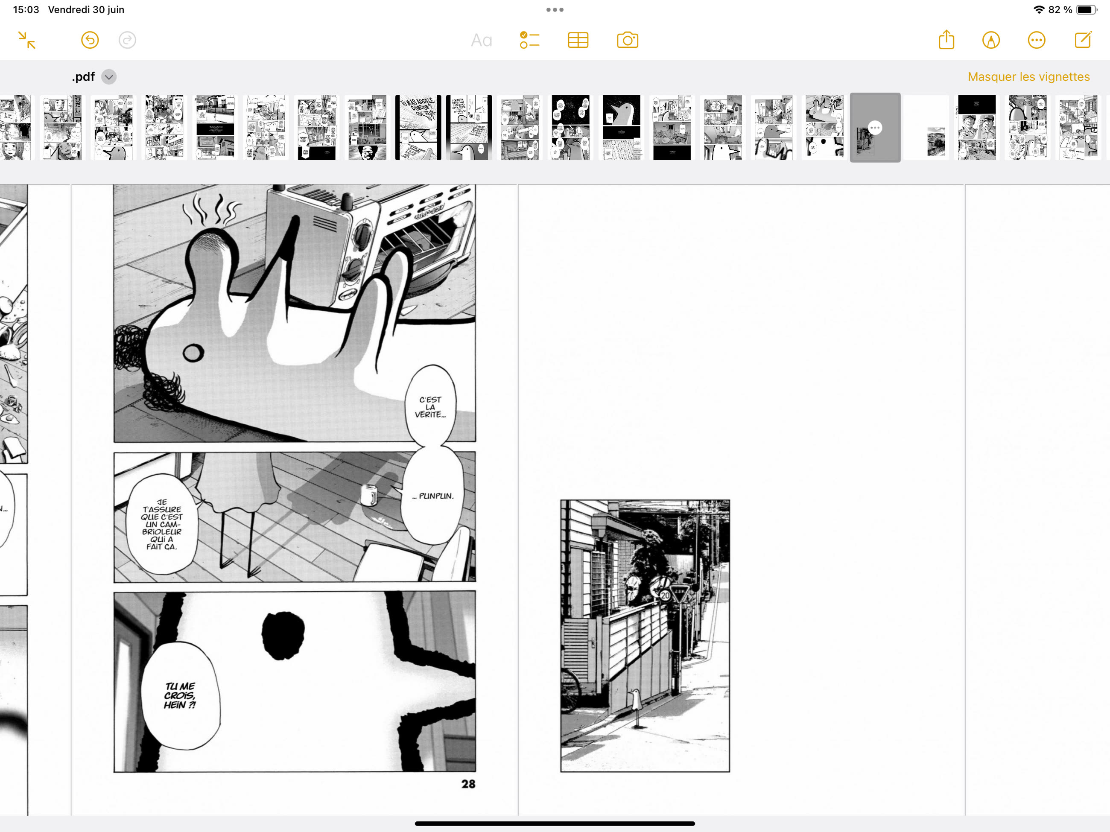This screenshot has width=1110, height=832.
Task: Select the .pdf filename label
Action: (x=83, y=77)
